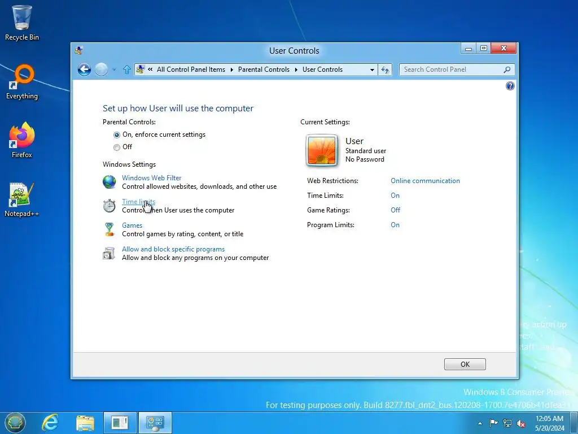Open Help with the question mark icon

pyautogui.click(x=510, y=86)
